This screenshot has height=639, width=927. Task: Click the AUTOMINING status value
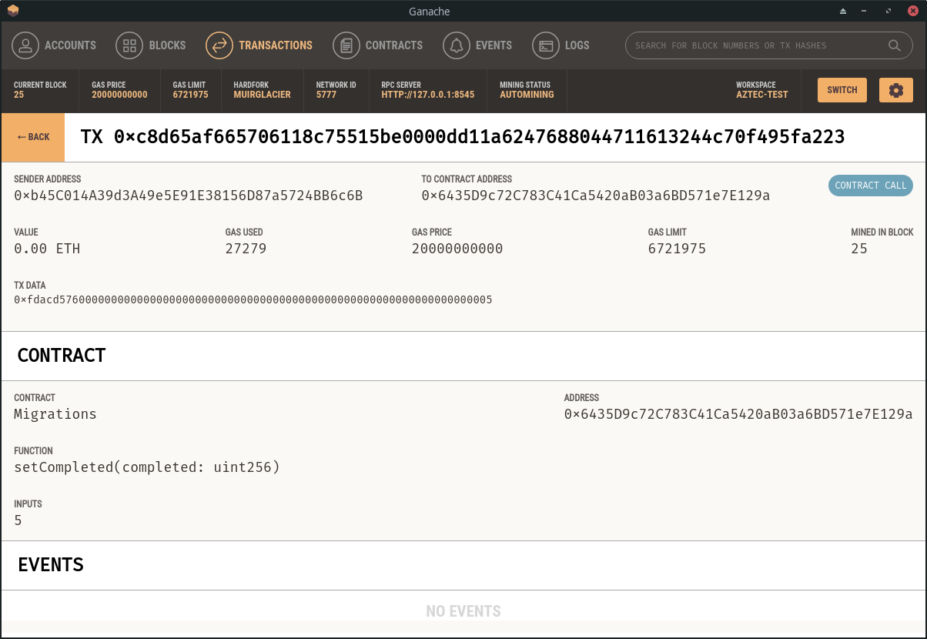[x=527, y=95]
